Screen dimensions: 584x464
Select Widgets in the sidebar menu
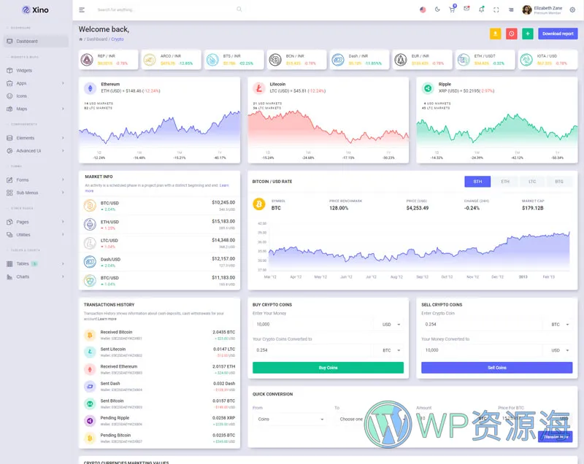(x=24, y=71)
